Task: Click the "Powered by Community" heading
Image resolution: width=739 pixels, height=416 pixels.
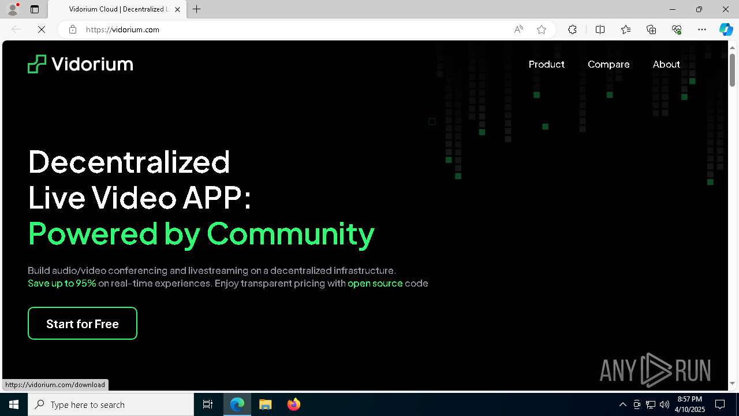Action: pyautogui.click(x=201, y=234)
